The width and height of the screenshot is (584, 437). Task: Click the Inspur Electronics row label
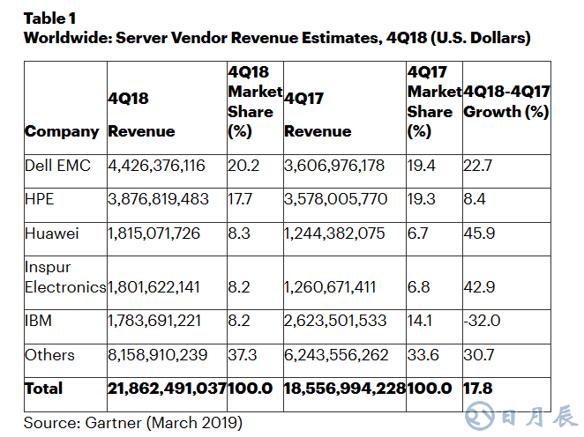tap(65, 277)
